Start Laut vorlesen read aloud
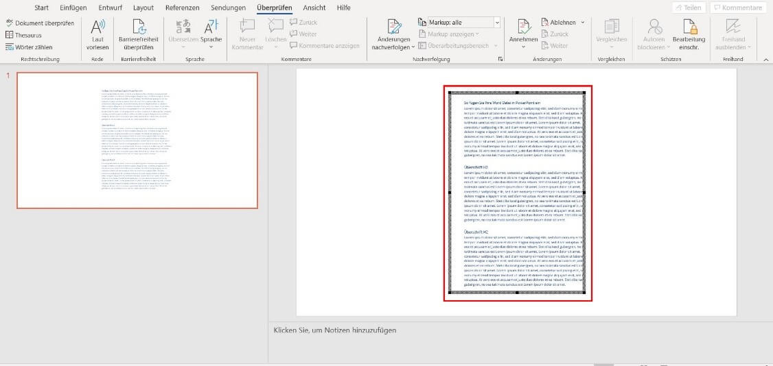The width and height of the screenshot is (773, 366). point(97,34)
